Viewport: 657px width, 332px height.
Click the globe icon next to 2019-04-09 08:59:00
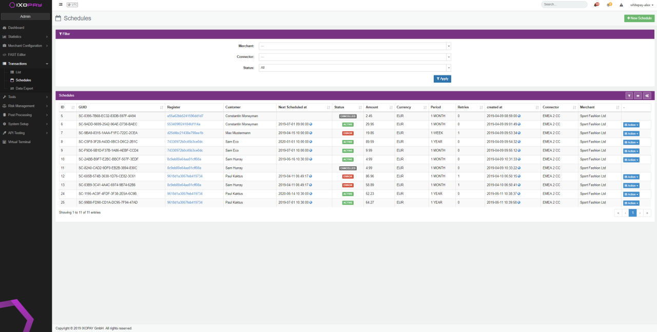tap(519, 116)
